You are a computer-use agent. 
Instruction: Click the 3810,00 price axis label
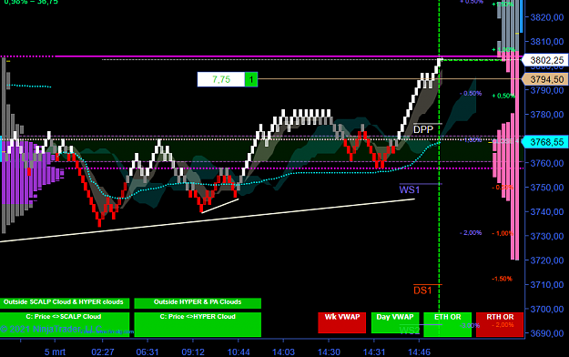click(547, 42)
